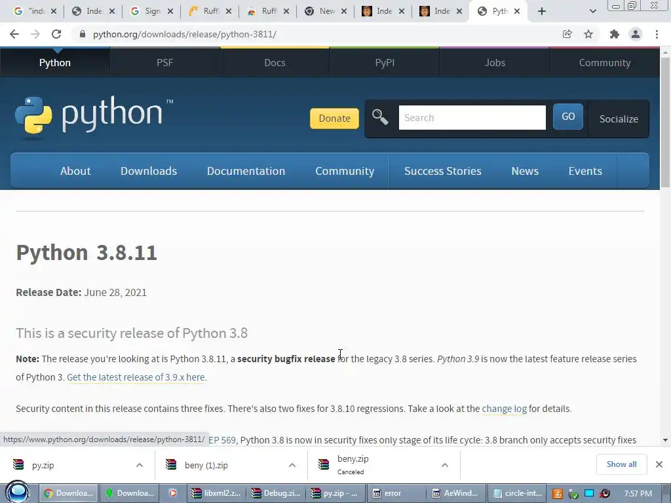Click the 7:57 PM taskbar clock
This screenshot has height=503, width=671.
point(638,494)
